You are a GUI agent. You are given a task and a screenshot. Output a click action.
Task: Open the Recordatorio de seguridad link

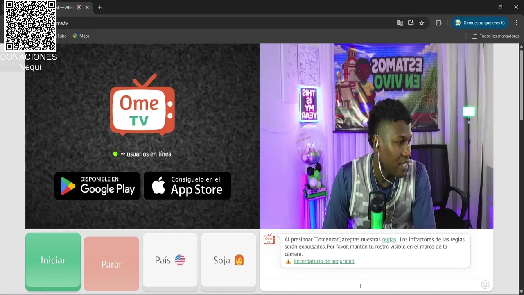[x=324, y=261]
